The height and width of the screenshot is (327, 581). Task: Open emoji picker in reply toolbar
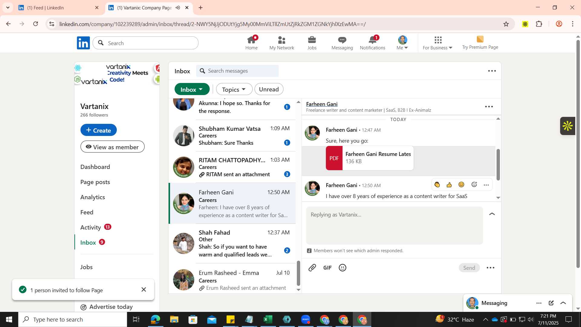coord(343,268)
